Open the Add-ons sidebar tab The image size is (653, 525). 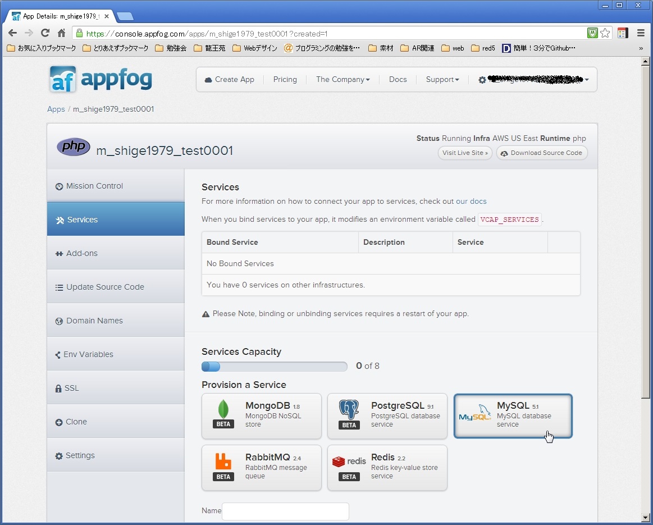point(116,253)
